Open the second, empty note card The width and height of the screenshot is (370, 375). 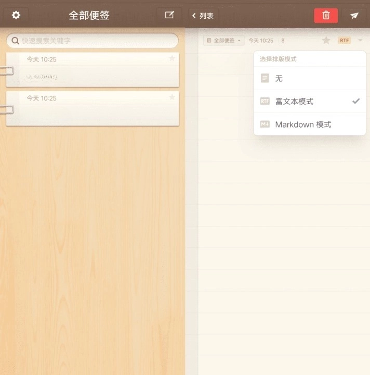[x=92, y=108]
